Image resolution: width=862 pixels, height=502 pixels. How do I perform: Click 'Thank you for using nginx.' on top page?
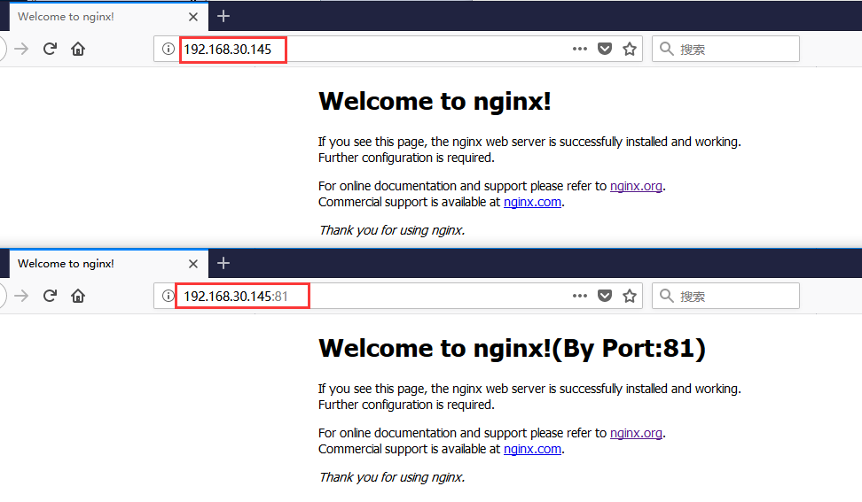[x=392, y=230]
